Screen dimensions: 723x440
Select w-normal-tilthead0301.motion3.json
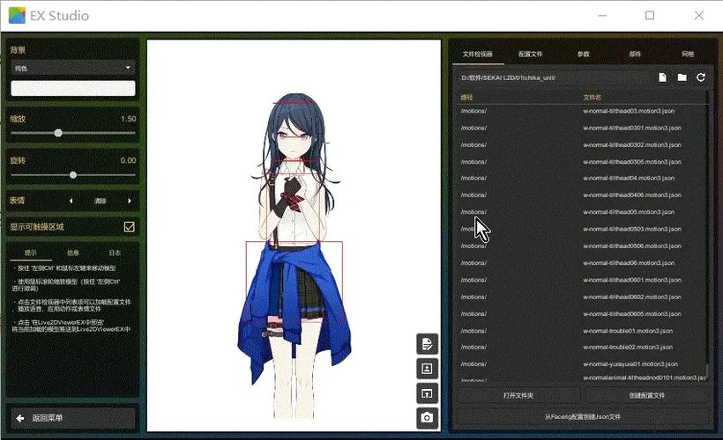(x=631, y=128)
